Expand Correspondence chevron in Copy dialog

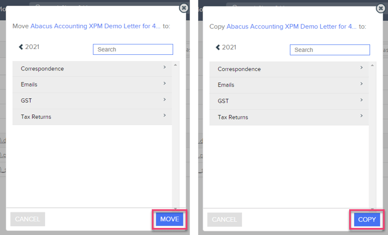pos(361,68)
